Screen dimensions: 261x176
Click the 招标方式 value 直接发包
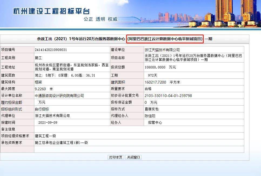tap(152, 109)
